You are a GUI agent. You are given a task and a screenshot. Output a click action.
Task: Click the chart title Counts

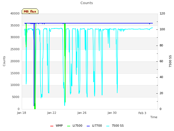(x=87, y=3)
